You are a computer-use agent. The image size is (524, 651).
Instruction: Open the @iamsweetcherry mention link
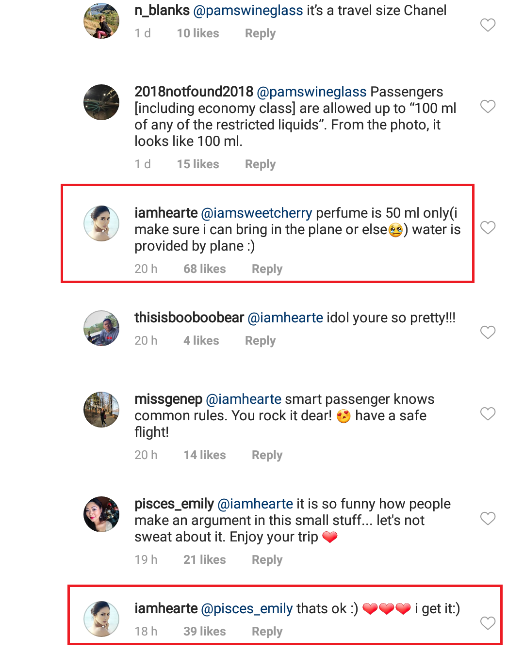[256, 213]
